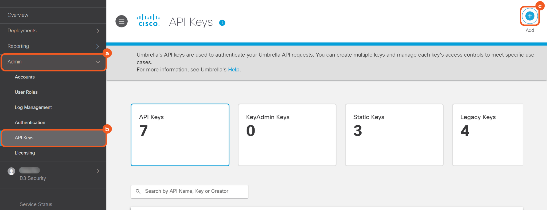Expand the D3 Security account chevron
547x210 pixels.
click(98, 171)
